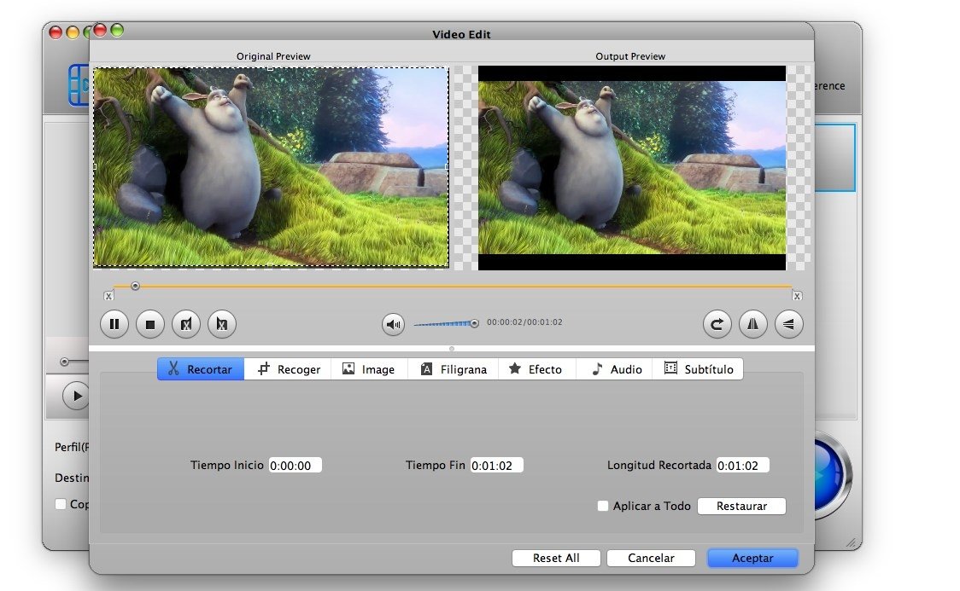960x591 pixels.
Task: Click the bottom-center crop handle on Original Preview
Action: (x=270, y=265)
